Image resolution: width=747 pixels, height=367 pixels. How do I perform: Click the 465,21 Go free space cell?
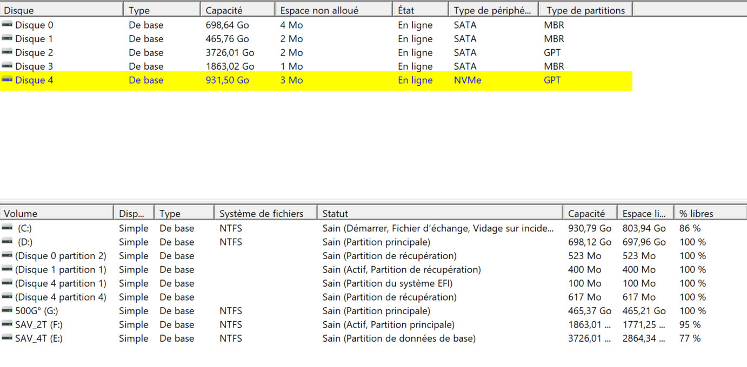[644, 311]
